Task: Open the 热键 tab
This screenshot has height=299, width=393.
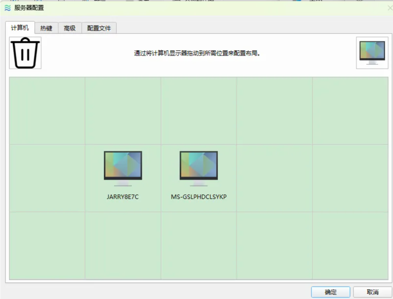Action: (x=46, y=28)
